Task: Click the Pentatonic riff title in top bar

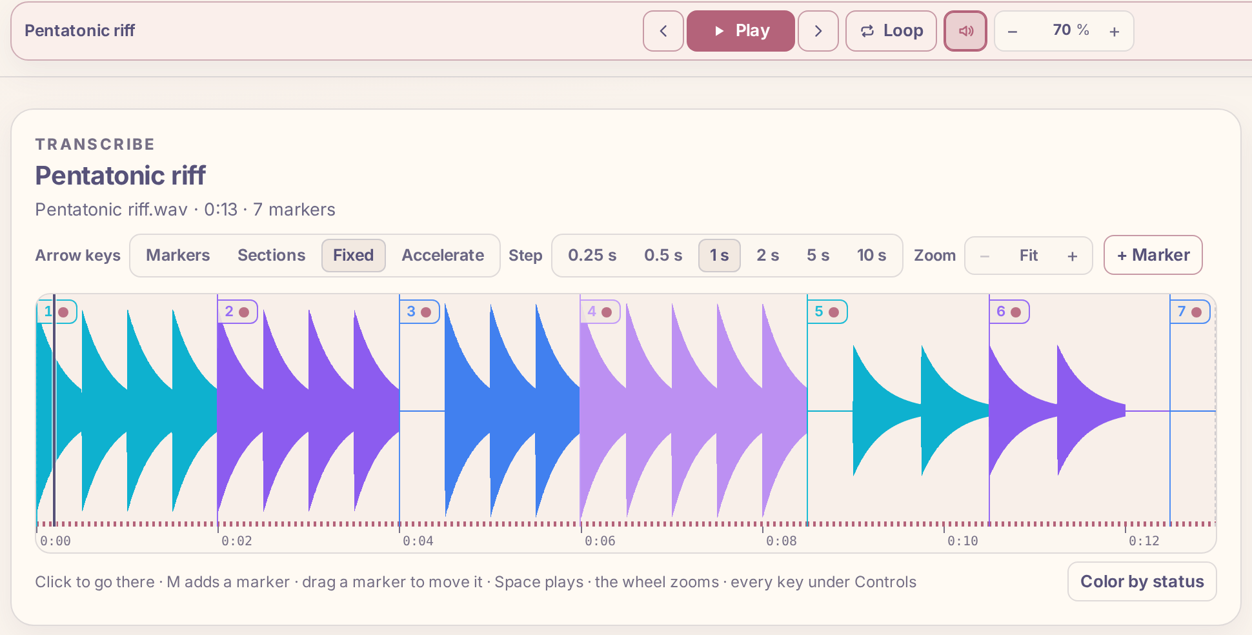Action: pos(80,30)
